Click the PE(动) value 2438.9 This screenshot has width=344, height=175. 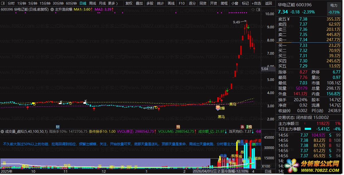tap(334, 110)
